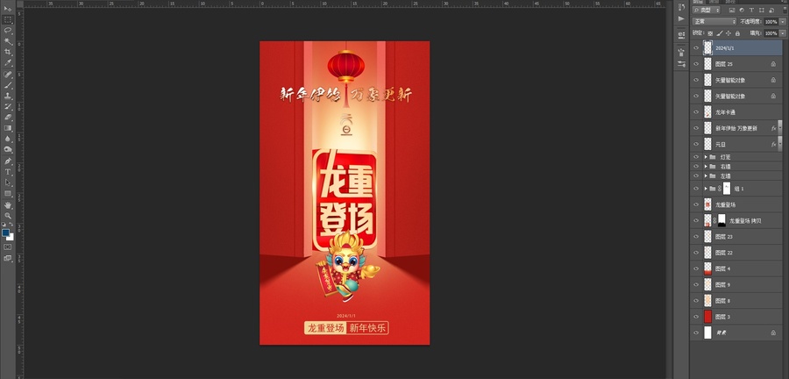
Task: Open the opacity slider dropdown arrow
Action: point(783,22)
